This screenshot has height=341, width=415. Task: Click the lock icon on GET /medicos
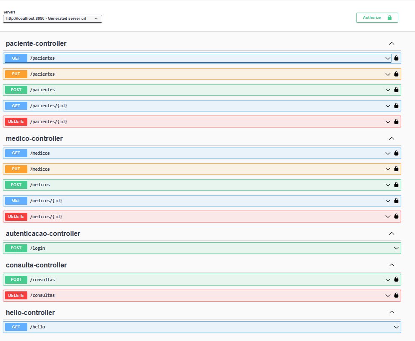[x=396, y=153]
